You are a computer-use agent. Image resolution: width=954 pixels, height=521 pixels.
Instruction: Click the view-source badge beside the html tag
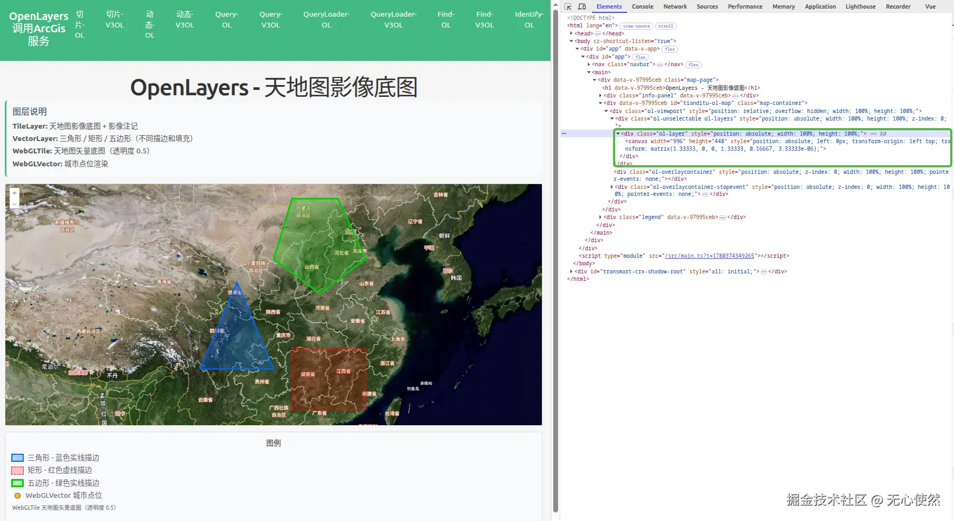[x=636, y=26]
